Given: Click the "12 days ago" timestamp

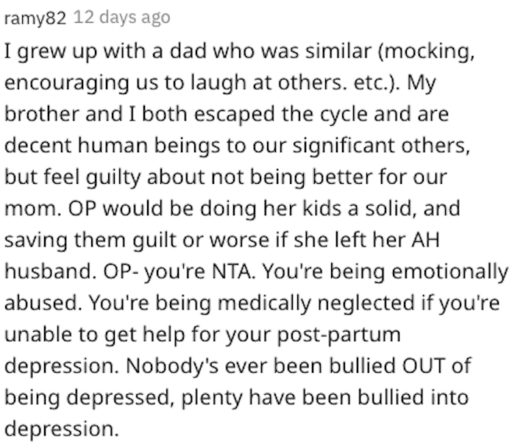Looking at the screenshot, I should pyautogui.click(x=121, y=18).
